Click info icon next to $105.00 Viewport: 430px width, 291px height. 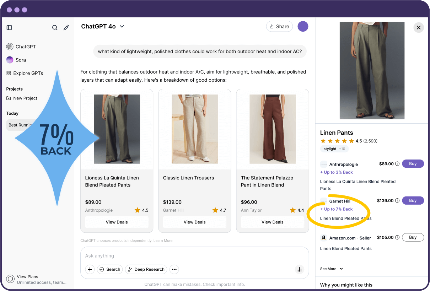click(x=397, y=237)
